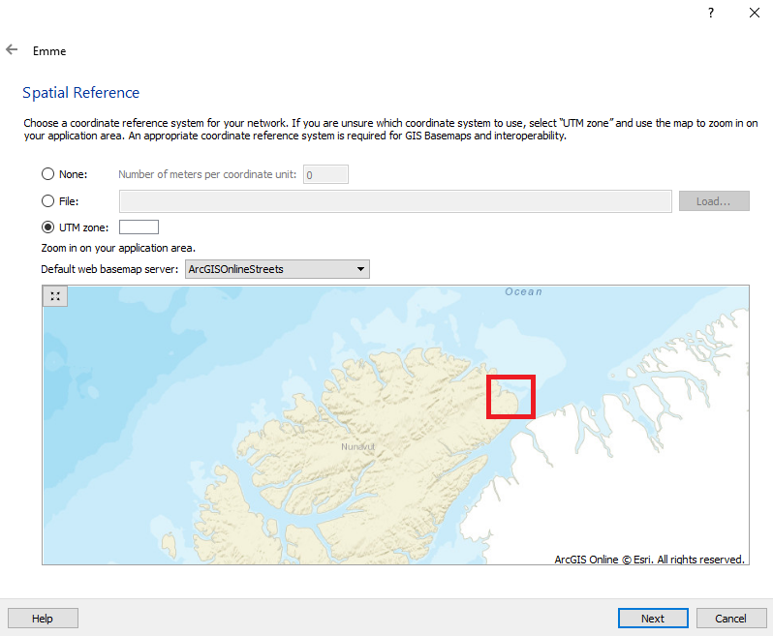Select the None radio button
Viewport: 773px width, 636px height.
click(x=47, y=174)
